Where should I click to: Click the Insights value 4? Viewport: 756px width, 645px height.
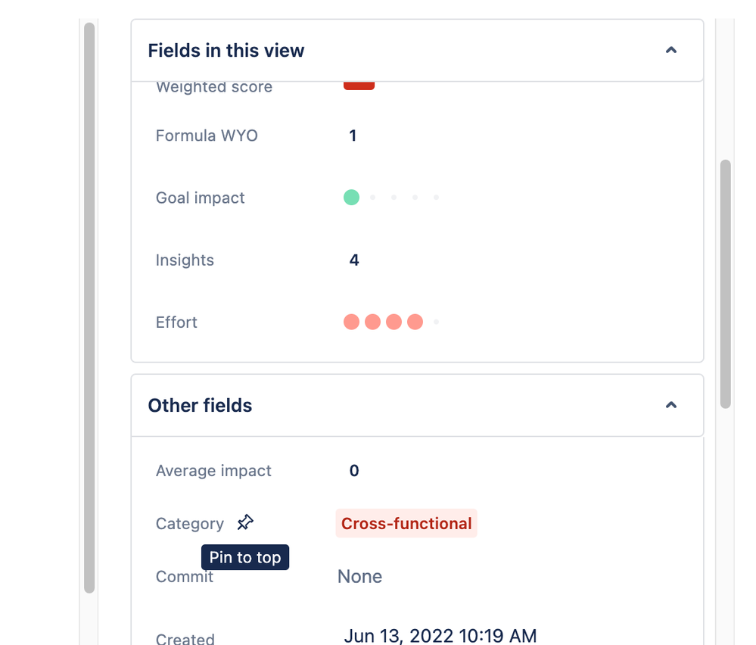point(354,260)
